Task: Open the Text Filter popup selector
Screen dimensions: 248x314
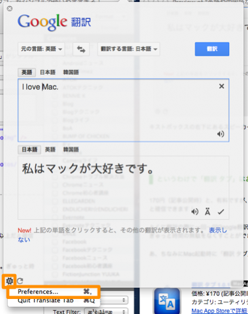Action: [x=106, y=311]
